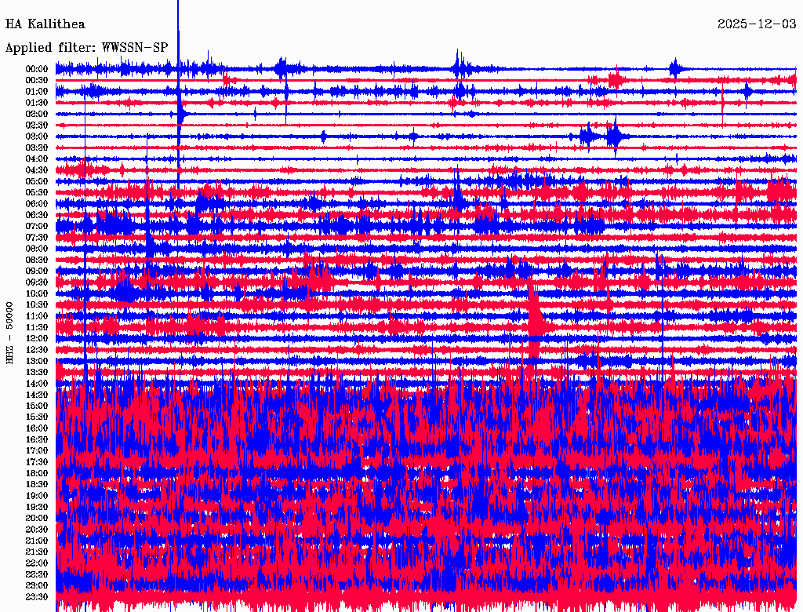Select the 09:00 time label
This screenshot has height=612, width=803.
(x=37, y=271)
